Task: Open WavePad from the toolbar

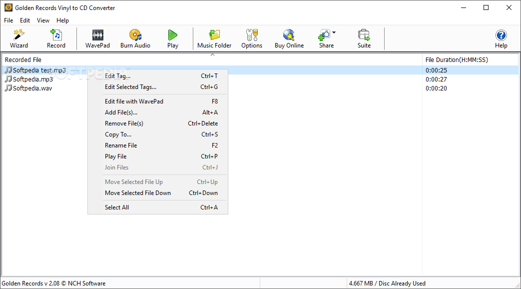Action: (x=97, y=38)
